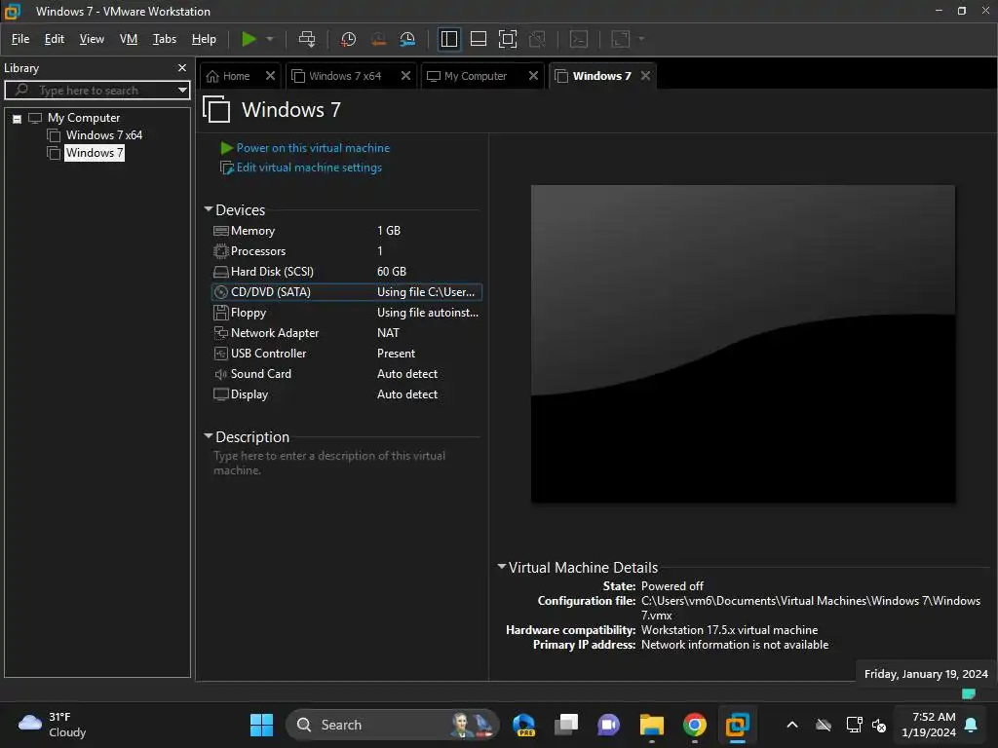Screen dimensions: 998x748
Task: Click the Memory device row
Action: click(x=346, y=231)
